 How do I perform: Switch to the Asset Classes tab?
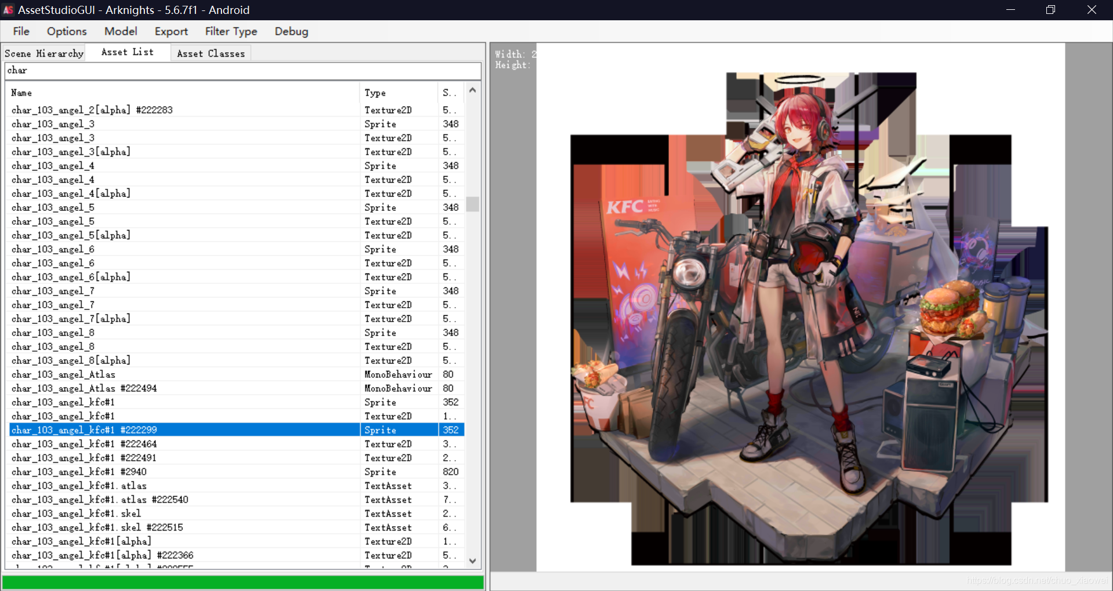tap(211, 53)
